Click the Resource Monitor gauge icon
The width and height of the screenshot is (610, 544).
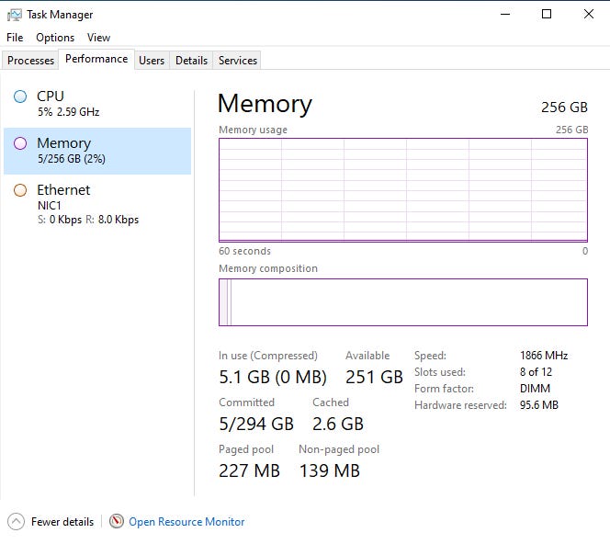(x=117, y=521)
